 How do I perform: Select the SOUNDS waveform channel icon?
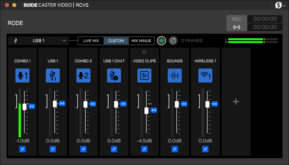coord(175,75)
